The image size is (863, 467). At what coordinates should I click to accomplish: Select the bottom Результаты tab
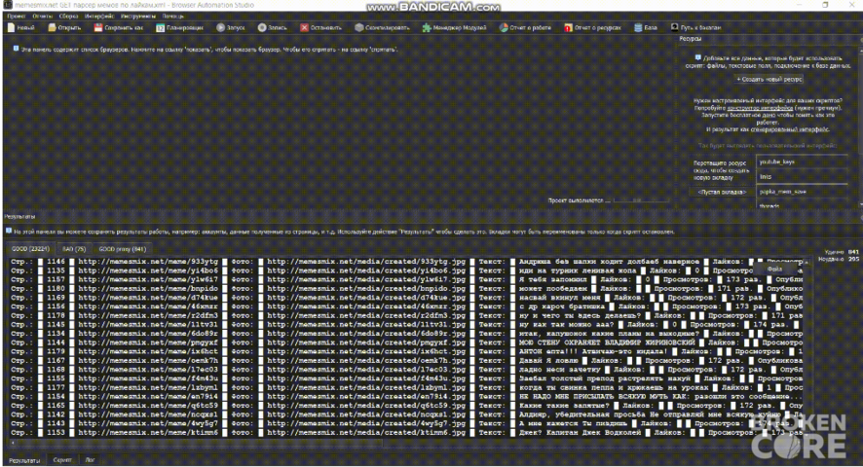pos(24,460)
